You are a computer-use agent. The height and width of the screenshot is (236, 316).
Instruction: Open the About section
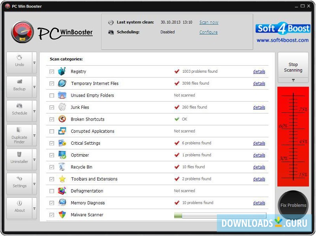19,208
